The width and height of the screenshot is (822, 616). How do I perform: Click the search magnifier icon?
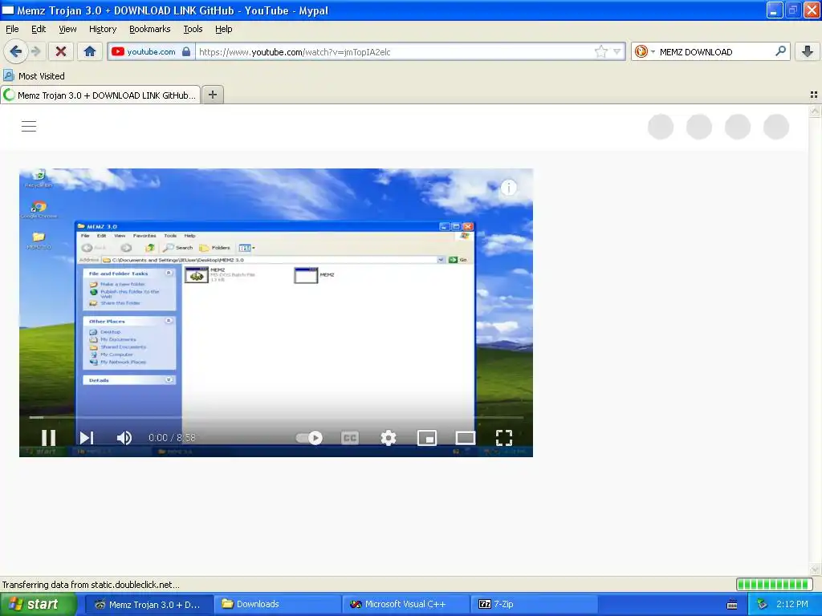click(780, 51)
